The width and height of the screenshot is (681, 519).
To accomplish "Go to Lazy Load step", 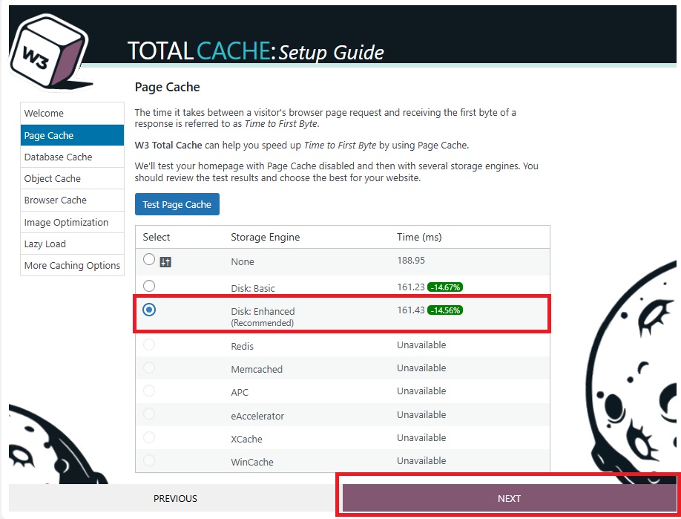I will [x=72, y=244].
